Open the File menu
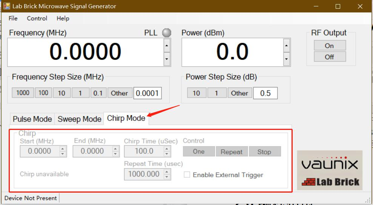Image resolution: width=373 pixels, height=205 pixels. click(13, 18)
